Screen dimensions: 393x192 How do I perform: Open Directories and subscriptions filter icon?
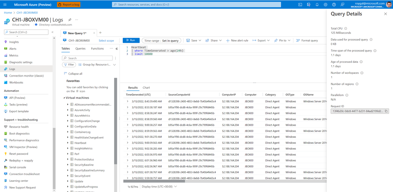(308, 4)
